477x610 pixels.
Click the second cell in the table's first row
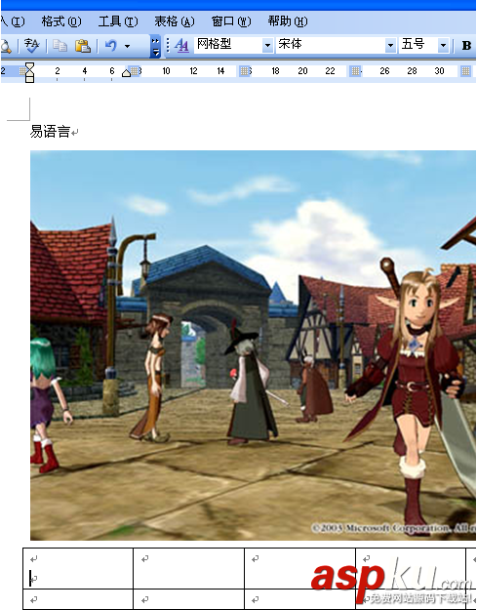point(189,568)
